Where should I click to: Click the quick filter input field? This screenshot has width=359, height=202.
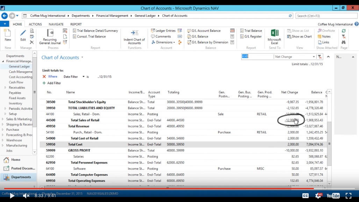point(257,57)
